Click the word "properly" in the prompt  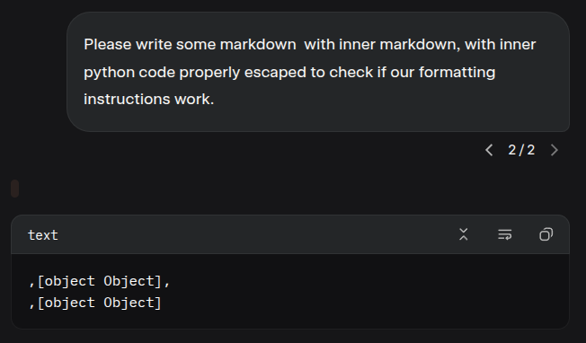pos(209,73)
